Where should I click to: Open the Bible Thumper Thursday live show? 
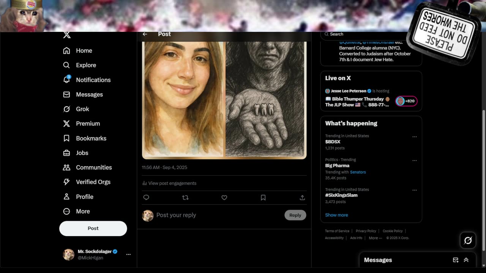pyautogui.click(x=357, y=102)
